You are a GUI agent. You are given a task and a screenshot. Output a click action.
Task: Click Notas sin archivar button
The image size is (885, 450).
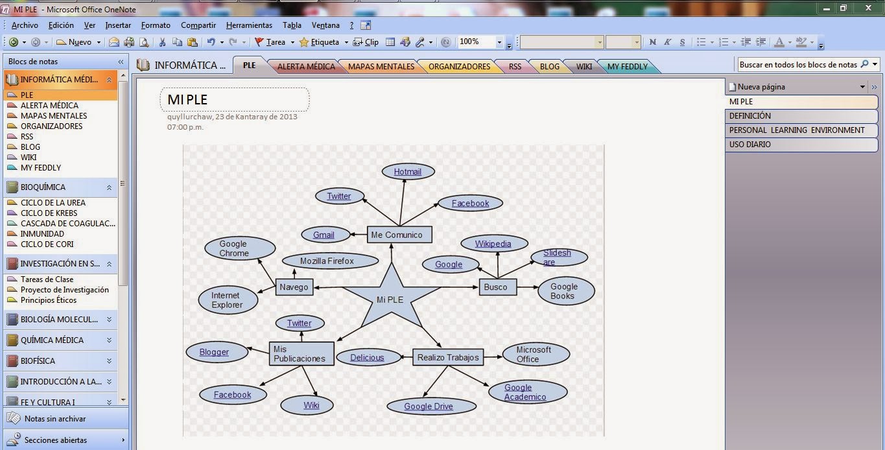[x=65, y=419]
